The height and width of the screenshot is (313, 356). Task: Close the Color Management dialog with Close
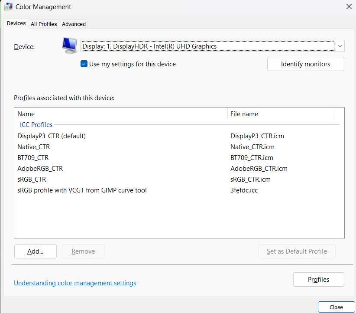coord(336,307)
